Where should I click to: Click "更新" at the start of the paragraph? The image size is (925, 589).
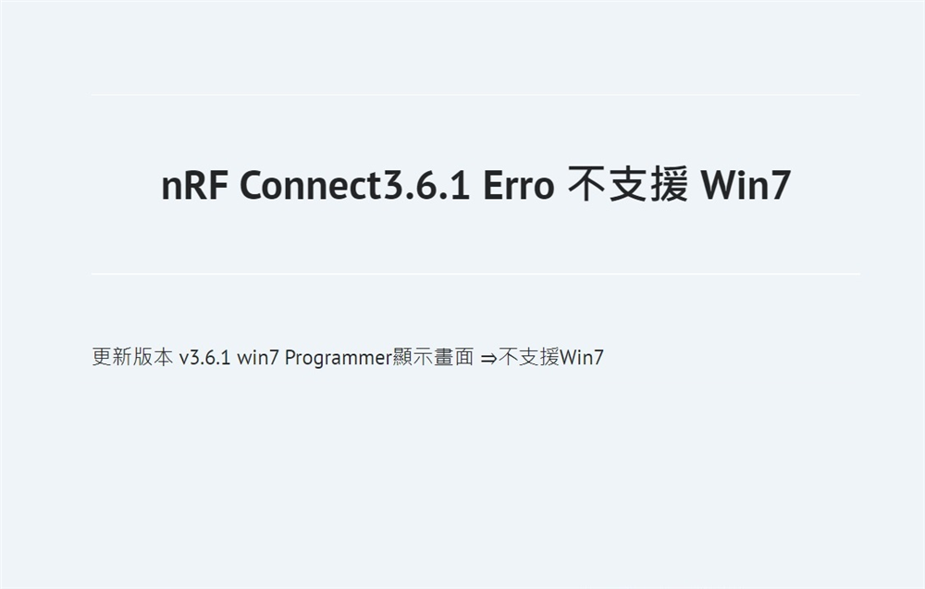point(112,357)
